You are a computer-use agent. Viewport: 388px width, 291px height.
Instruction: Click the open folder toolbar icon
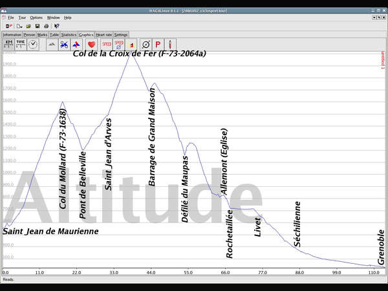point(28,26)
